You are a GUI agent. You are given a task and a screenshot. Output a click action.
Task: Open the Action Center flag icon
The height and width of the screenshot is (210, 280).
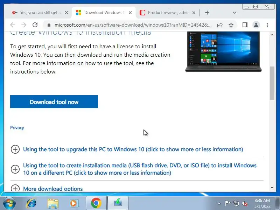(x=227, y=203)
